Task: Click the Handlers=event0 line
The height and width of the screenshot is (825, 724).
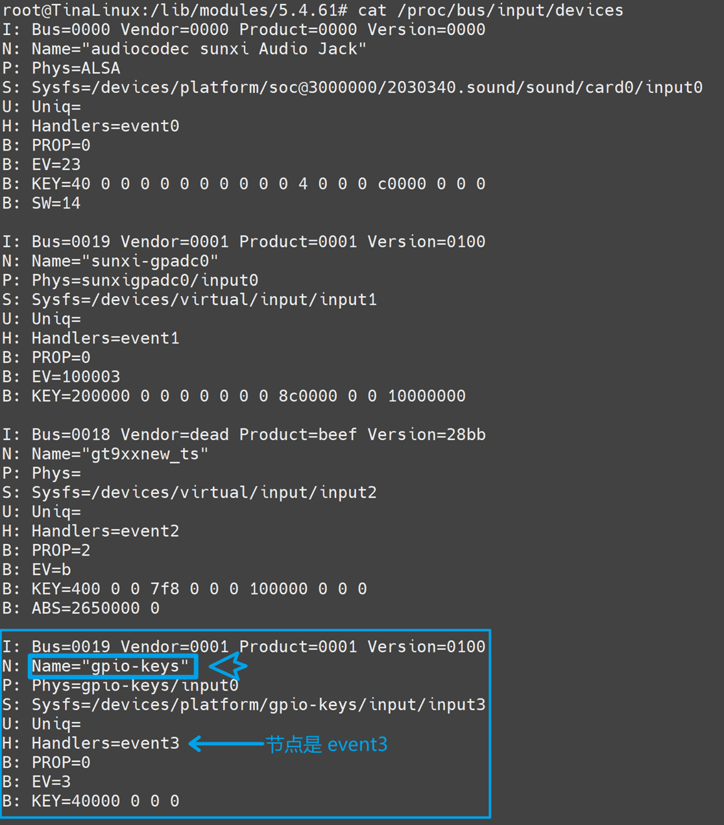Action: point(91,126)
